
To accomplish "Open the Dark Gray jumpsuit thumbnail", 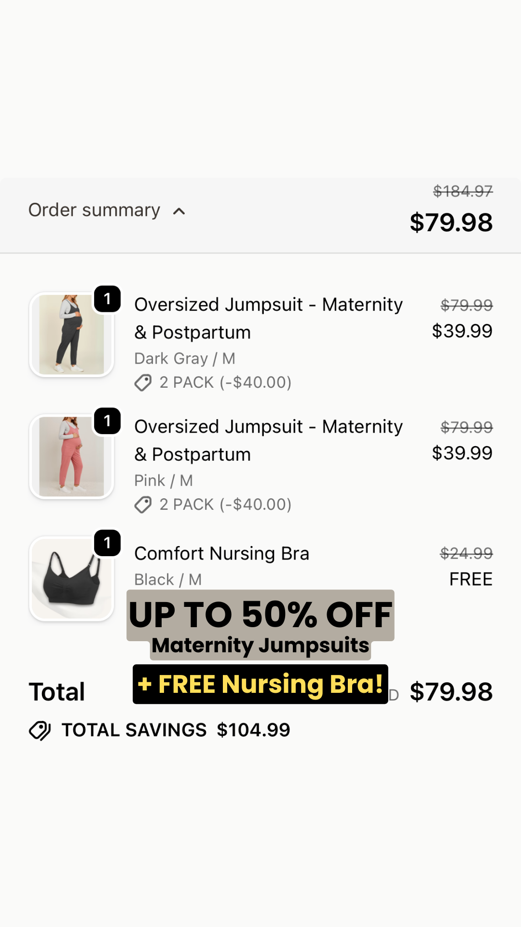I will [x=71, y=335].
